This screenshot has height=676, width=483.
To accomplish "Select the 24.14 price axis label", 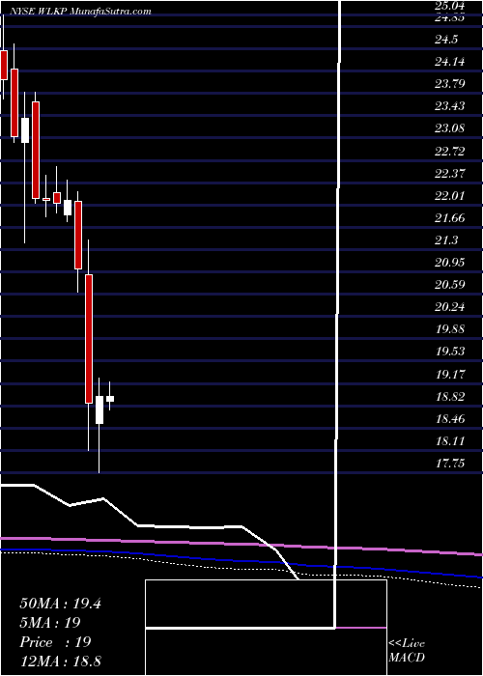I will (x=450, y=62).
